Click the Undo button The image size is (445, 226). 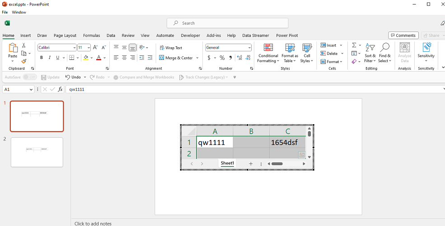73,77
